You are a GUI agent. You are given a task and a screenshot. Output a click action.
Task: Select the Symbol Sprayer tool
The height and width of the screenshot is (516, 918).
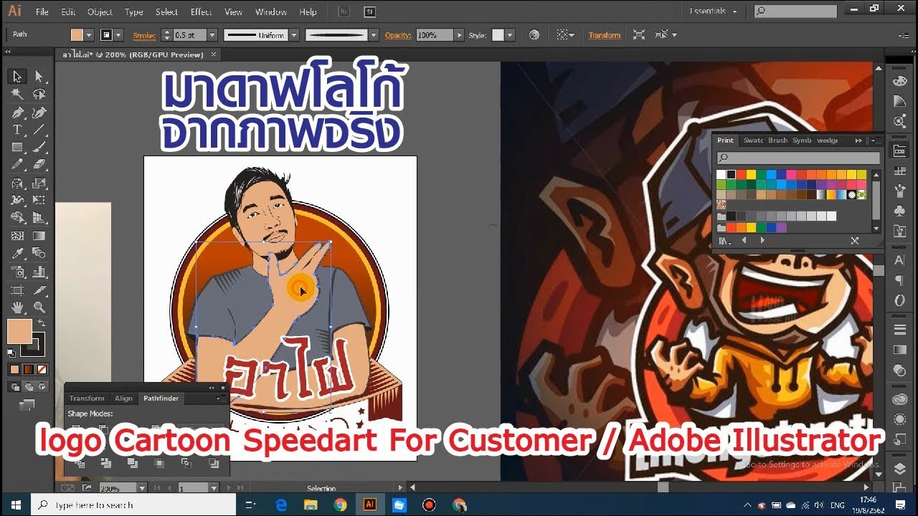click(x=17, y=272)
